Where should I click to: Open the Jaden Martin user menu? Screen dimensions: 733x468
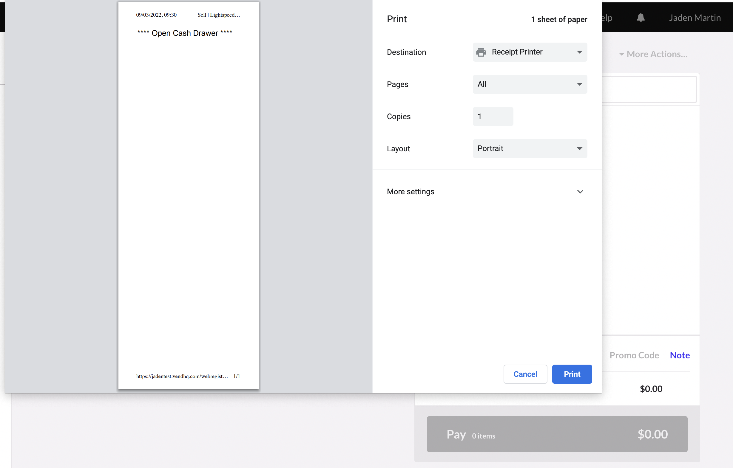pos(695,18)
